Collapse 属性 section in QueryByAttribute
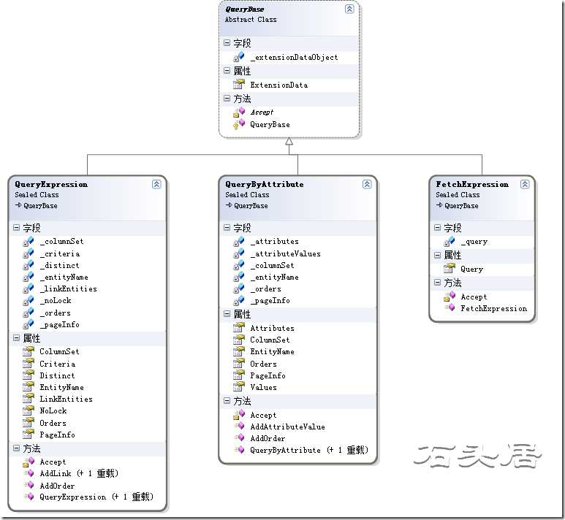Image resolution: width=565 pixels, height=520 pixels. [227, 313]
